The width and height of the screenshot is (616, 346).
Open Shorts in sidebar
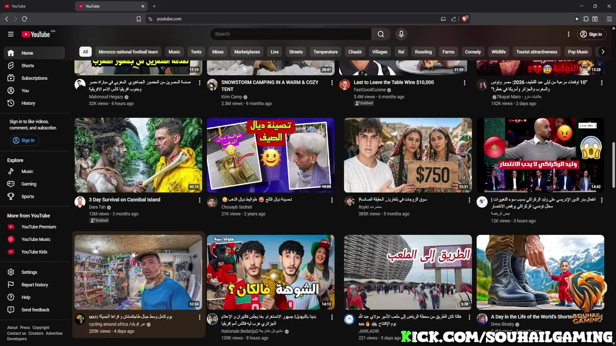pos(34,65)
